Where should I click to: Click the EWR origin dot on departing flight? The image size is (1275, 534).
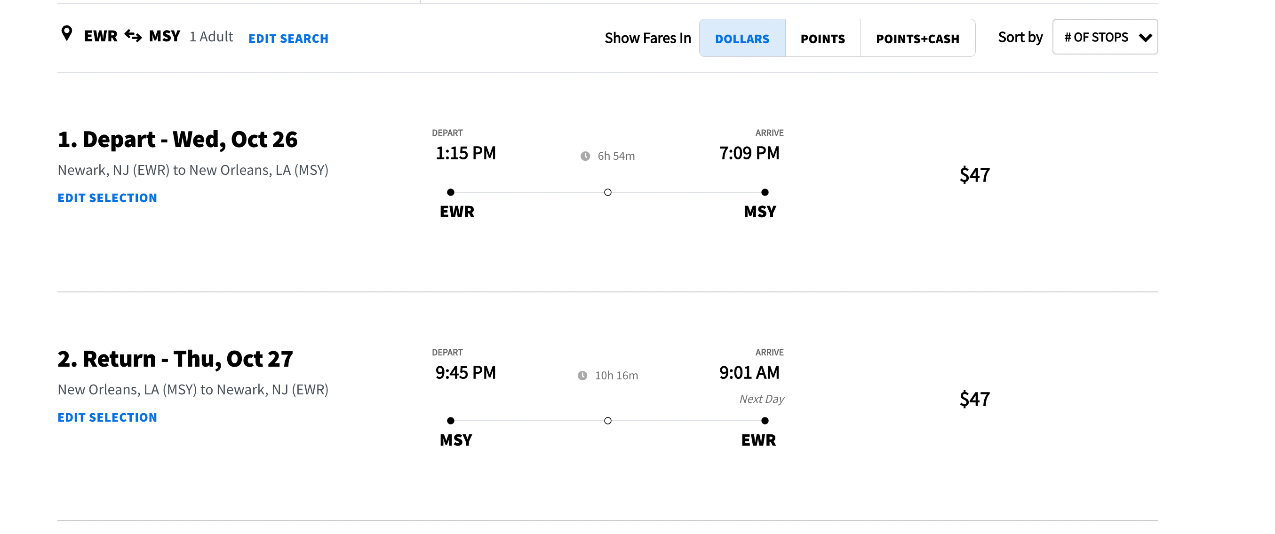pyautogui.click(x=450, y=192)
